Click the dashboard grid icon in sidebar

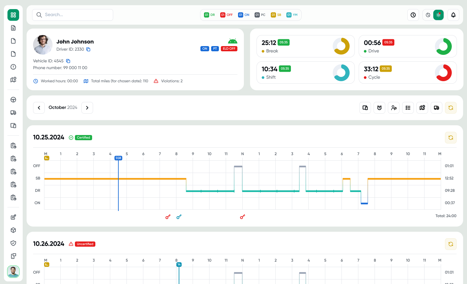[x=13, y=15]
